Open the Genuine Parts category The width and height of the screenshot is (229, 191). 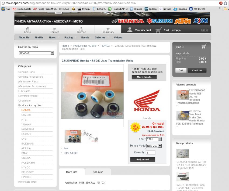(26, 72)
